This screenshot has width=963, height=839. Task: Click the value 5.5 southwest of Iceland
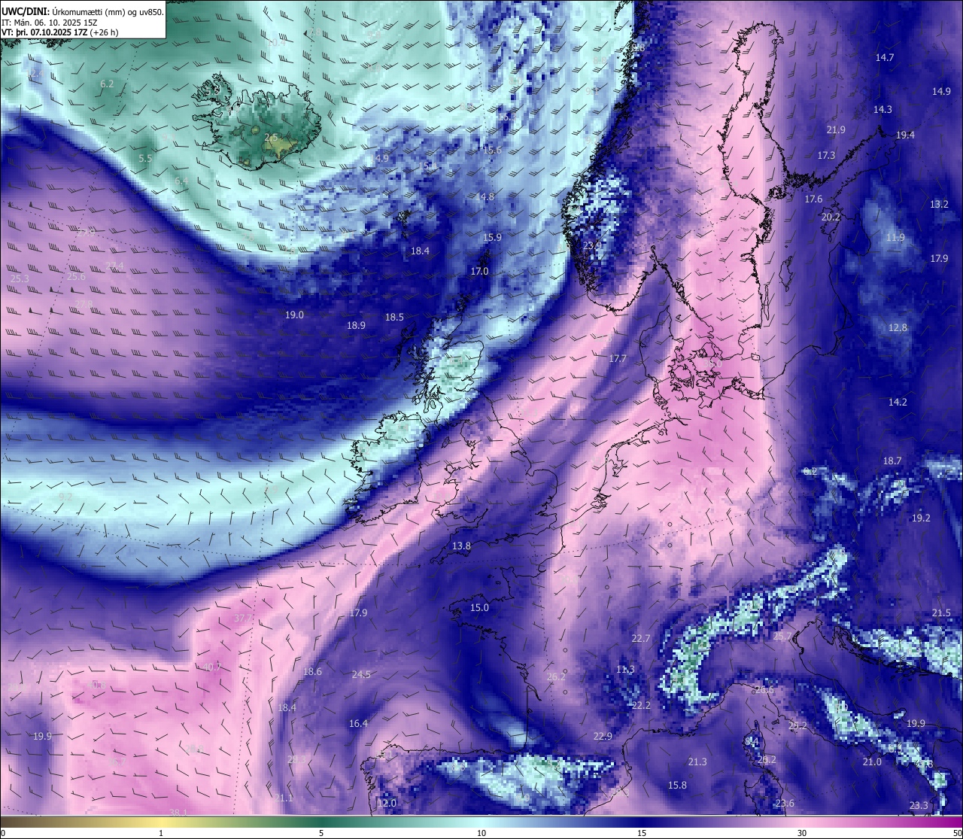pos(145,158)
